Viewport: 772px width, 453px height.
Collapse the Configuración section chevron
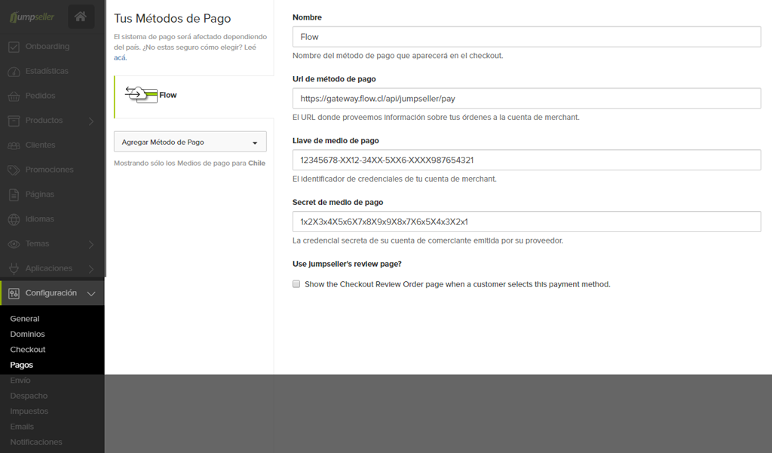click(x=91, y=293)
